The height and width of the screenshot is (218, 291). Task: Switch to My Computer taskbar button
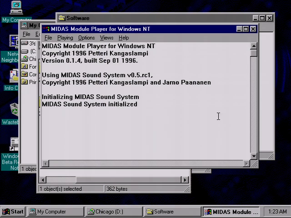55,212
